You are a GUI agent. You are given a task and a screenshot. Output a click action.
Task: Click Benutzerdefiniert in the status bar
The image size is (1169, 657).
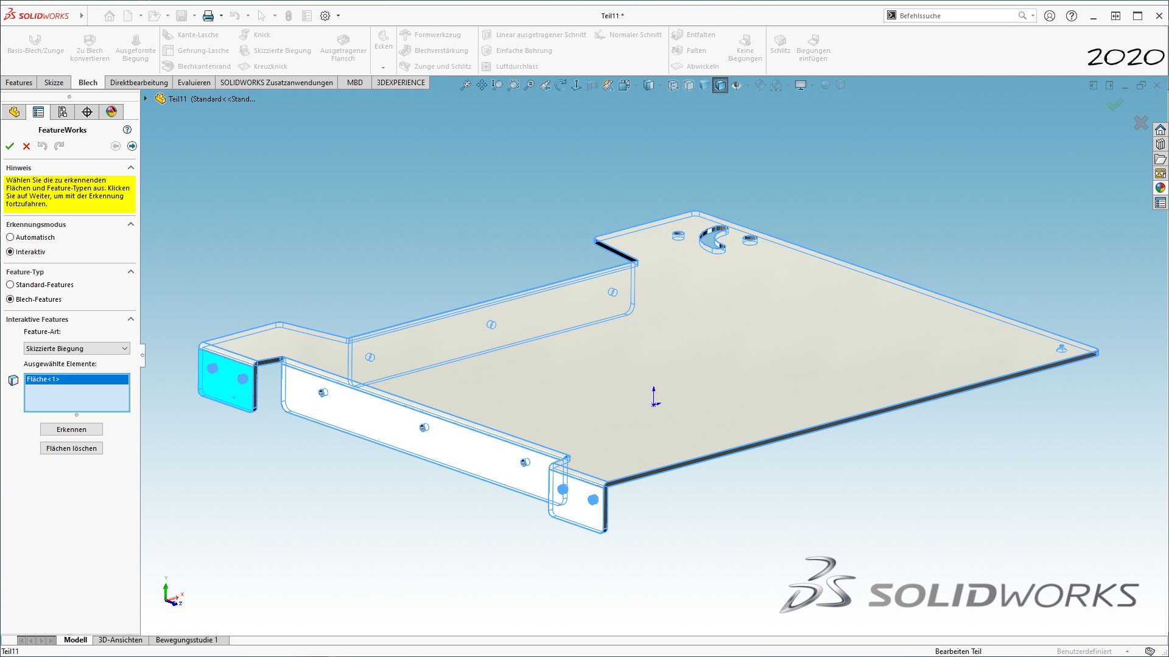1084,652
